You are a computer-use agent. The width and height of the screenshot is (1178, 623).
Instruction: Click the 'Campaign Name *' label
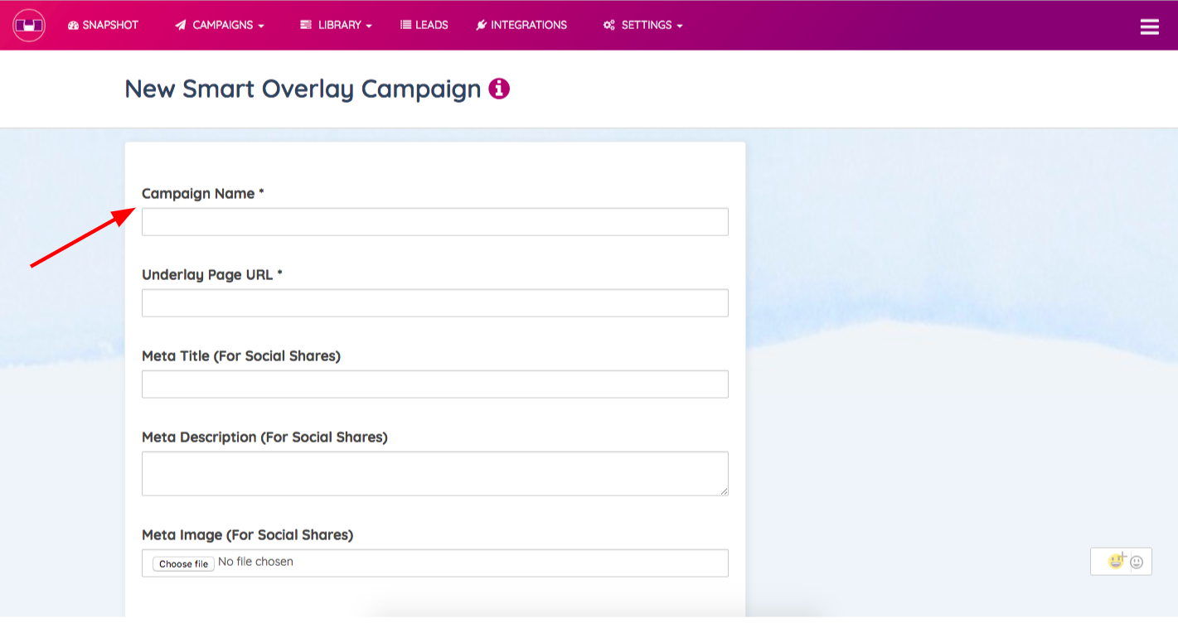[x=203, y=194]
